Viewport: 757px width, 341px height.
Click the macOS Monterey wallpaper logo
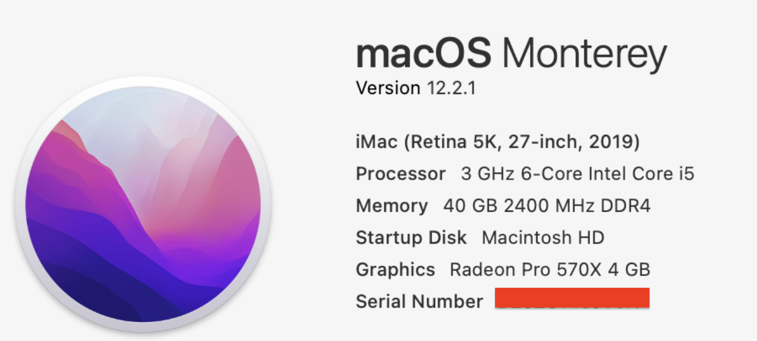pos(143,204)
